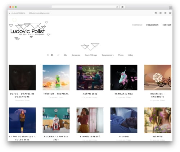Click the 'Riverside – Cambouis' title

[x=158, y=95]
